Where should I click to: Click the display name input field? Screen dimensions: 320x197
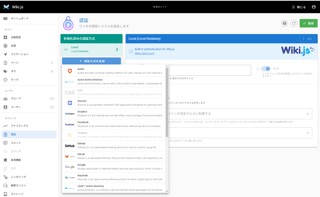pos(209,70)
